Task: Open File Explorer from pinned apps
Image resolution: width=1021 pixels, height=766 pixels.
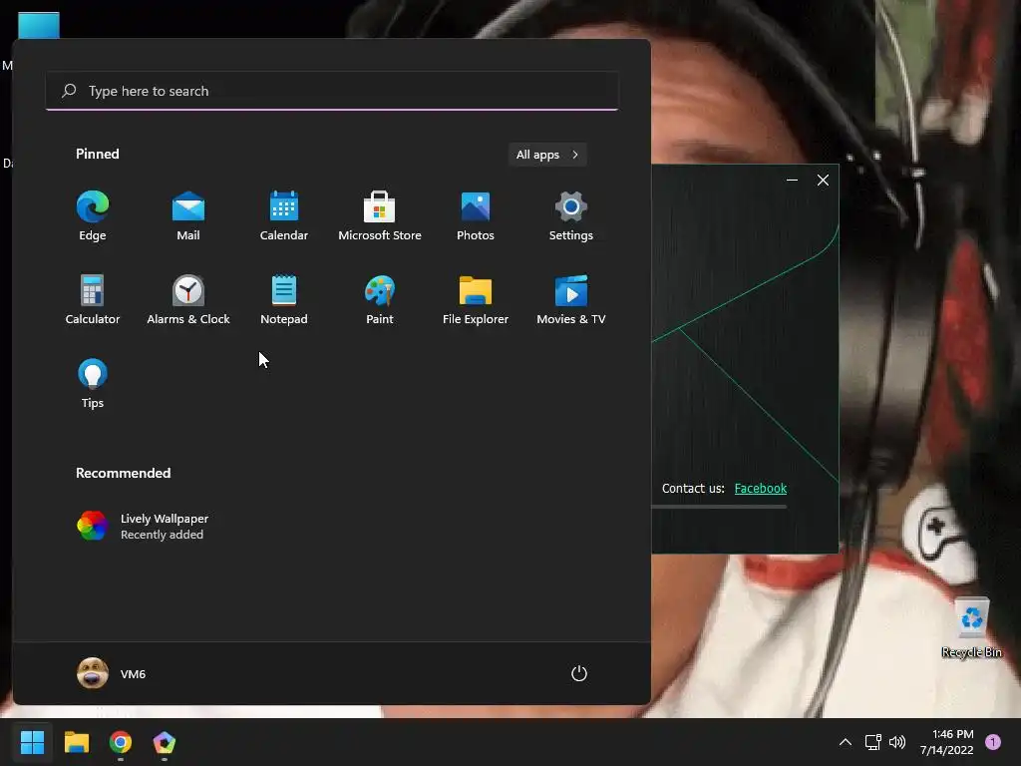Action: (476, 299)
